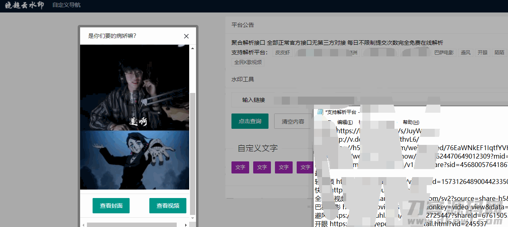Click the popup's scroll left arrow
The width and height of the screenshot is (508, 227).
[x=83, y=225]
